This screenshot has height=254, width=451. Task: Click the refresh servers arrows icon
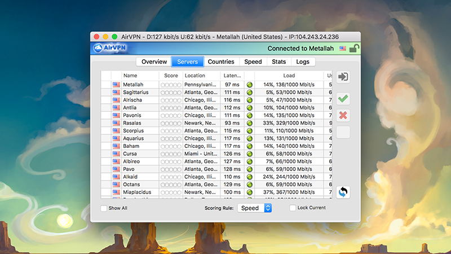click(343, 192)
